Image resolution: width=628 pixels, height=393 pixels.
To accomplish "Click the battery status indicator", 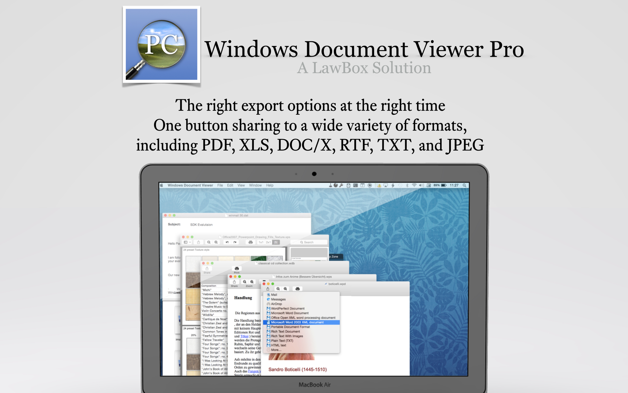I will tap(440, 185).
